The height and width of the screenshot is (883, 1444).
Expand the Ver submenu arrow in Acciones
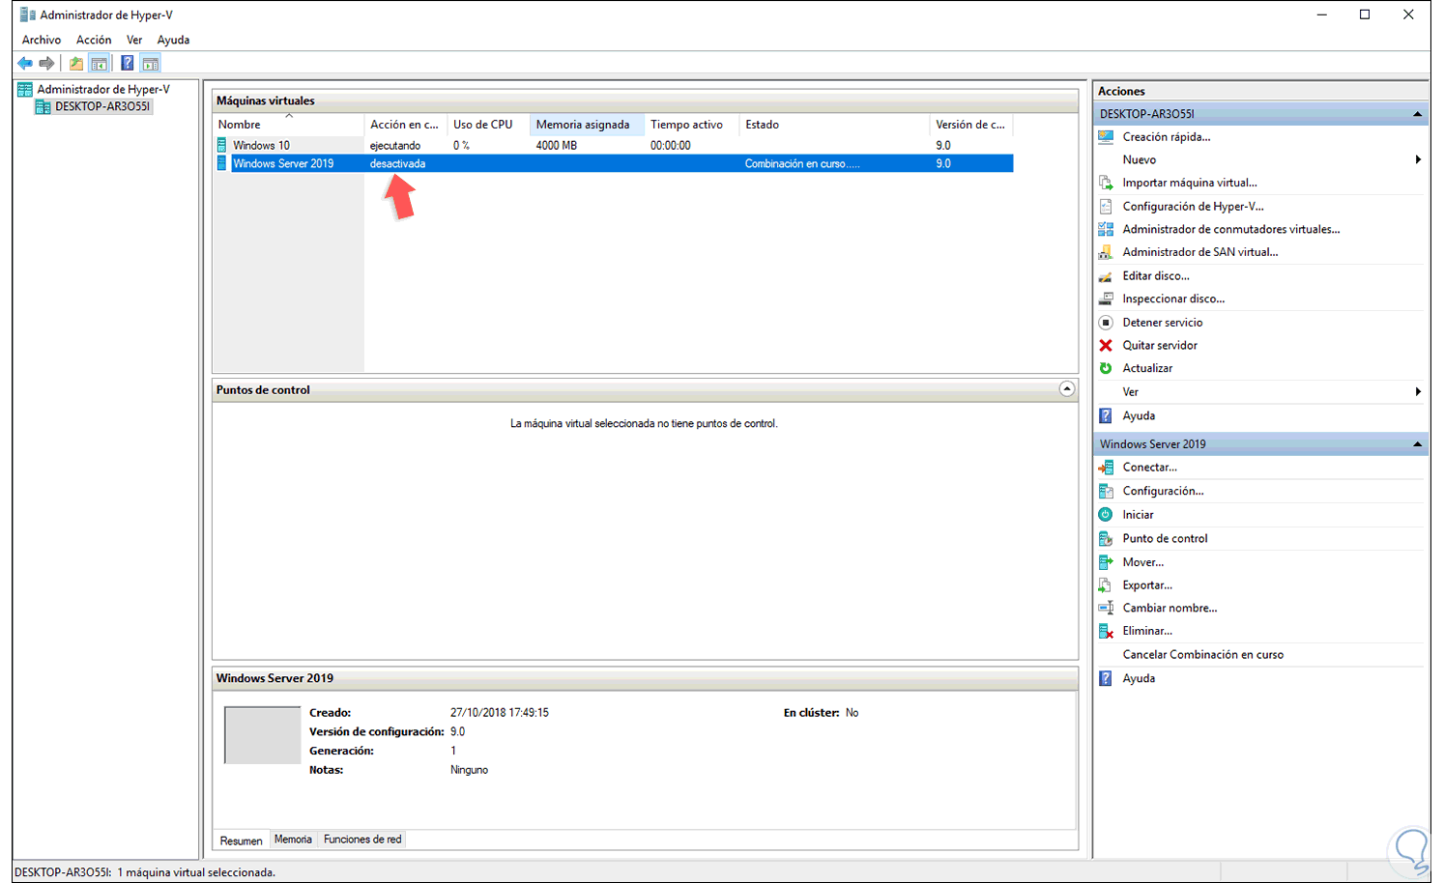[x=1418, y=391]
